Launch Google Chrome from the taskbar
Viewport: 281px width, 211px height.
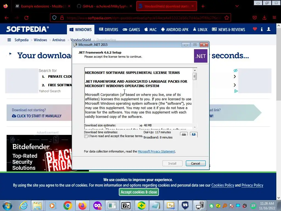pos(68,206)
